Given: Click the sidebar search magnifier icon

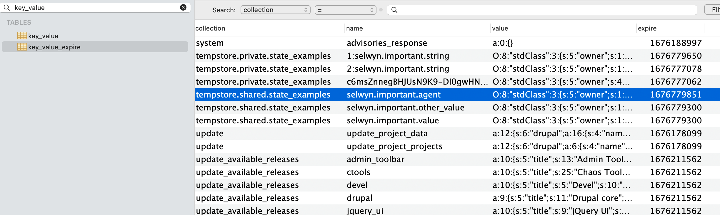Looking at the screenshot, I should 7,8.
